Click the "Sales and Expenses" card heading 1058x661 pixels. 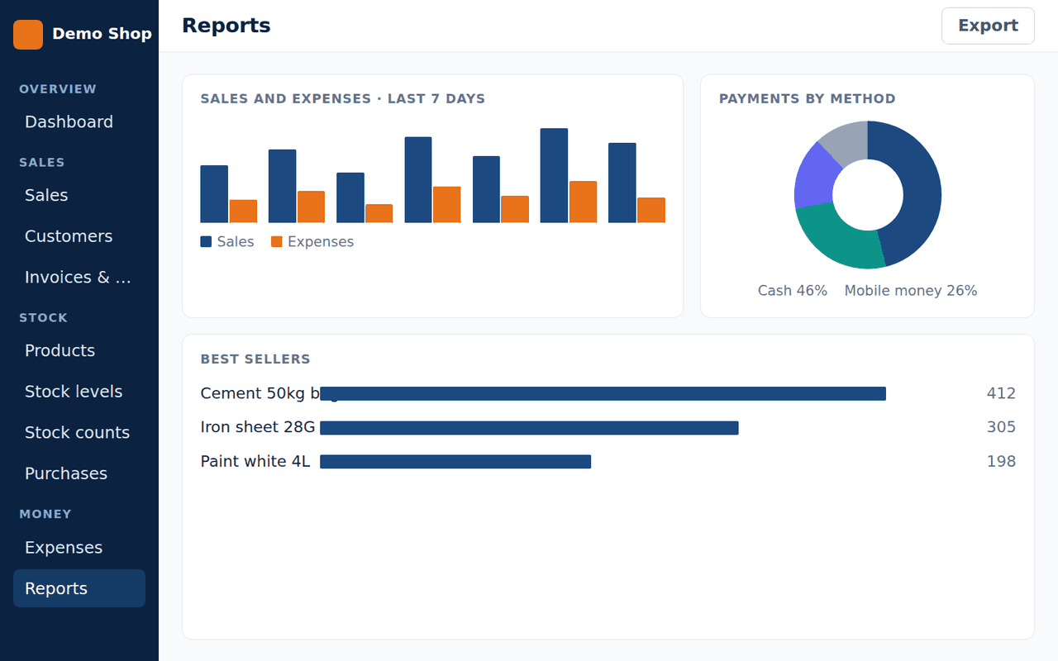(343, 99)
